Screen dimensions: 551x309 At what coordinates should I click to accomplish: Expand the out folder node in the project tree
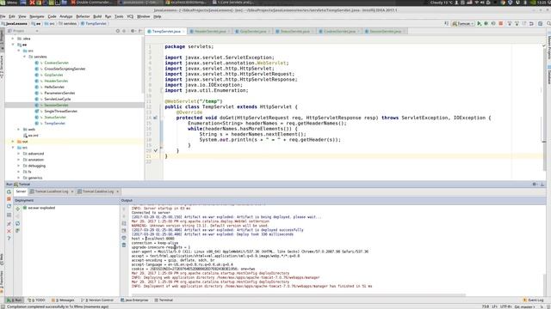pyautogui.click(x=13, y=142)
